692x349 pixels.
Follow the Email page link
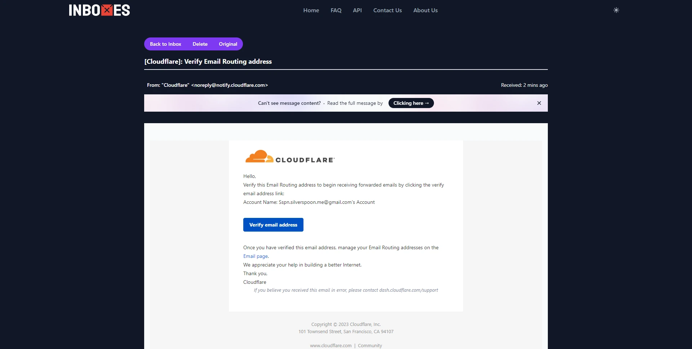tap(255, 256)
